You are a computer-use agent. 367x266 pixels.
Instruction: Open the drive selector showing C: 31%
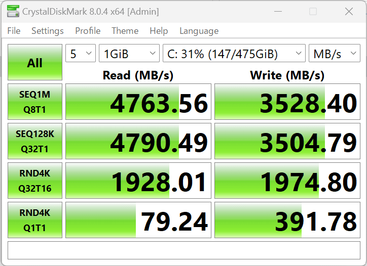click(x=234, y=53)
